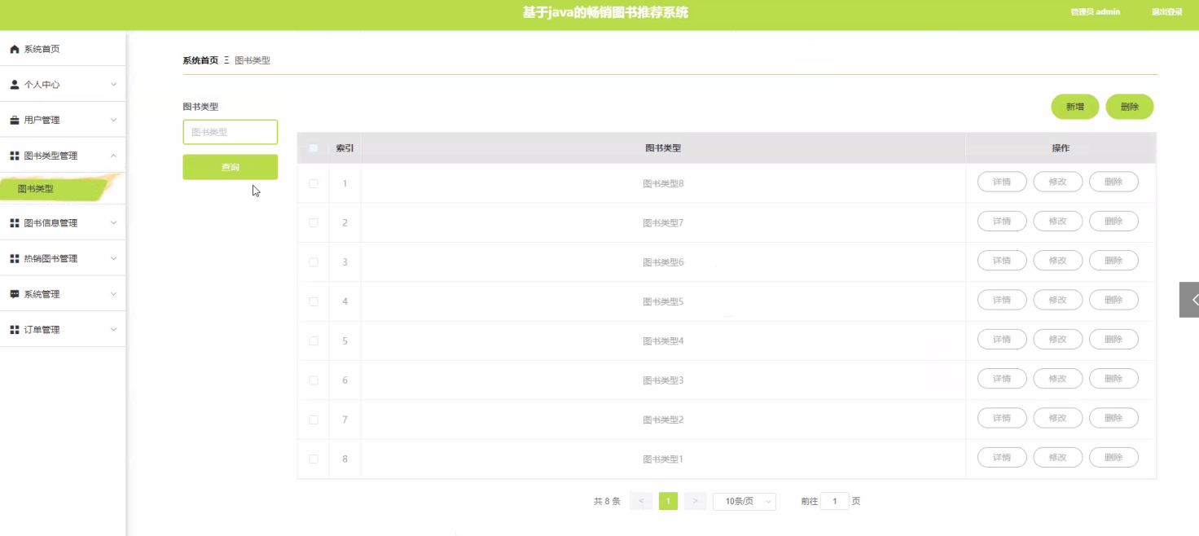This screenshot has width=1199, height=536.
Task: Click the grid icon beside 图书类型管理
Action: click(12, 155)
